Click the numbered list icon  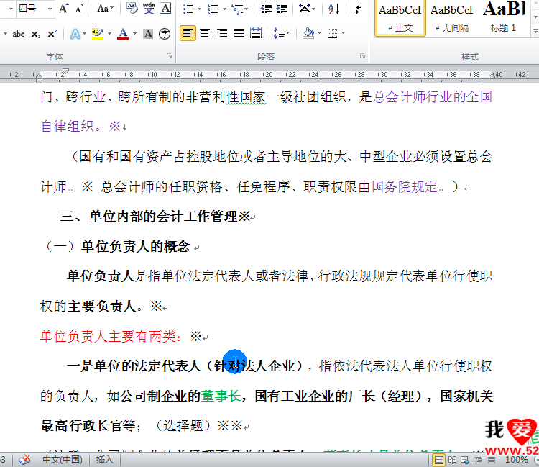213,9
